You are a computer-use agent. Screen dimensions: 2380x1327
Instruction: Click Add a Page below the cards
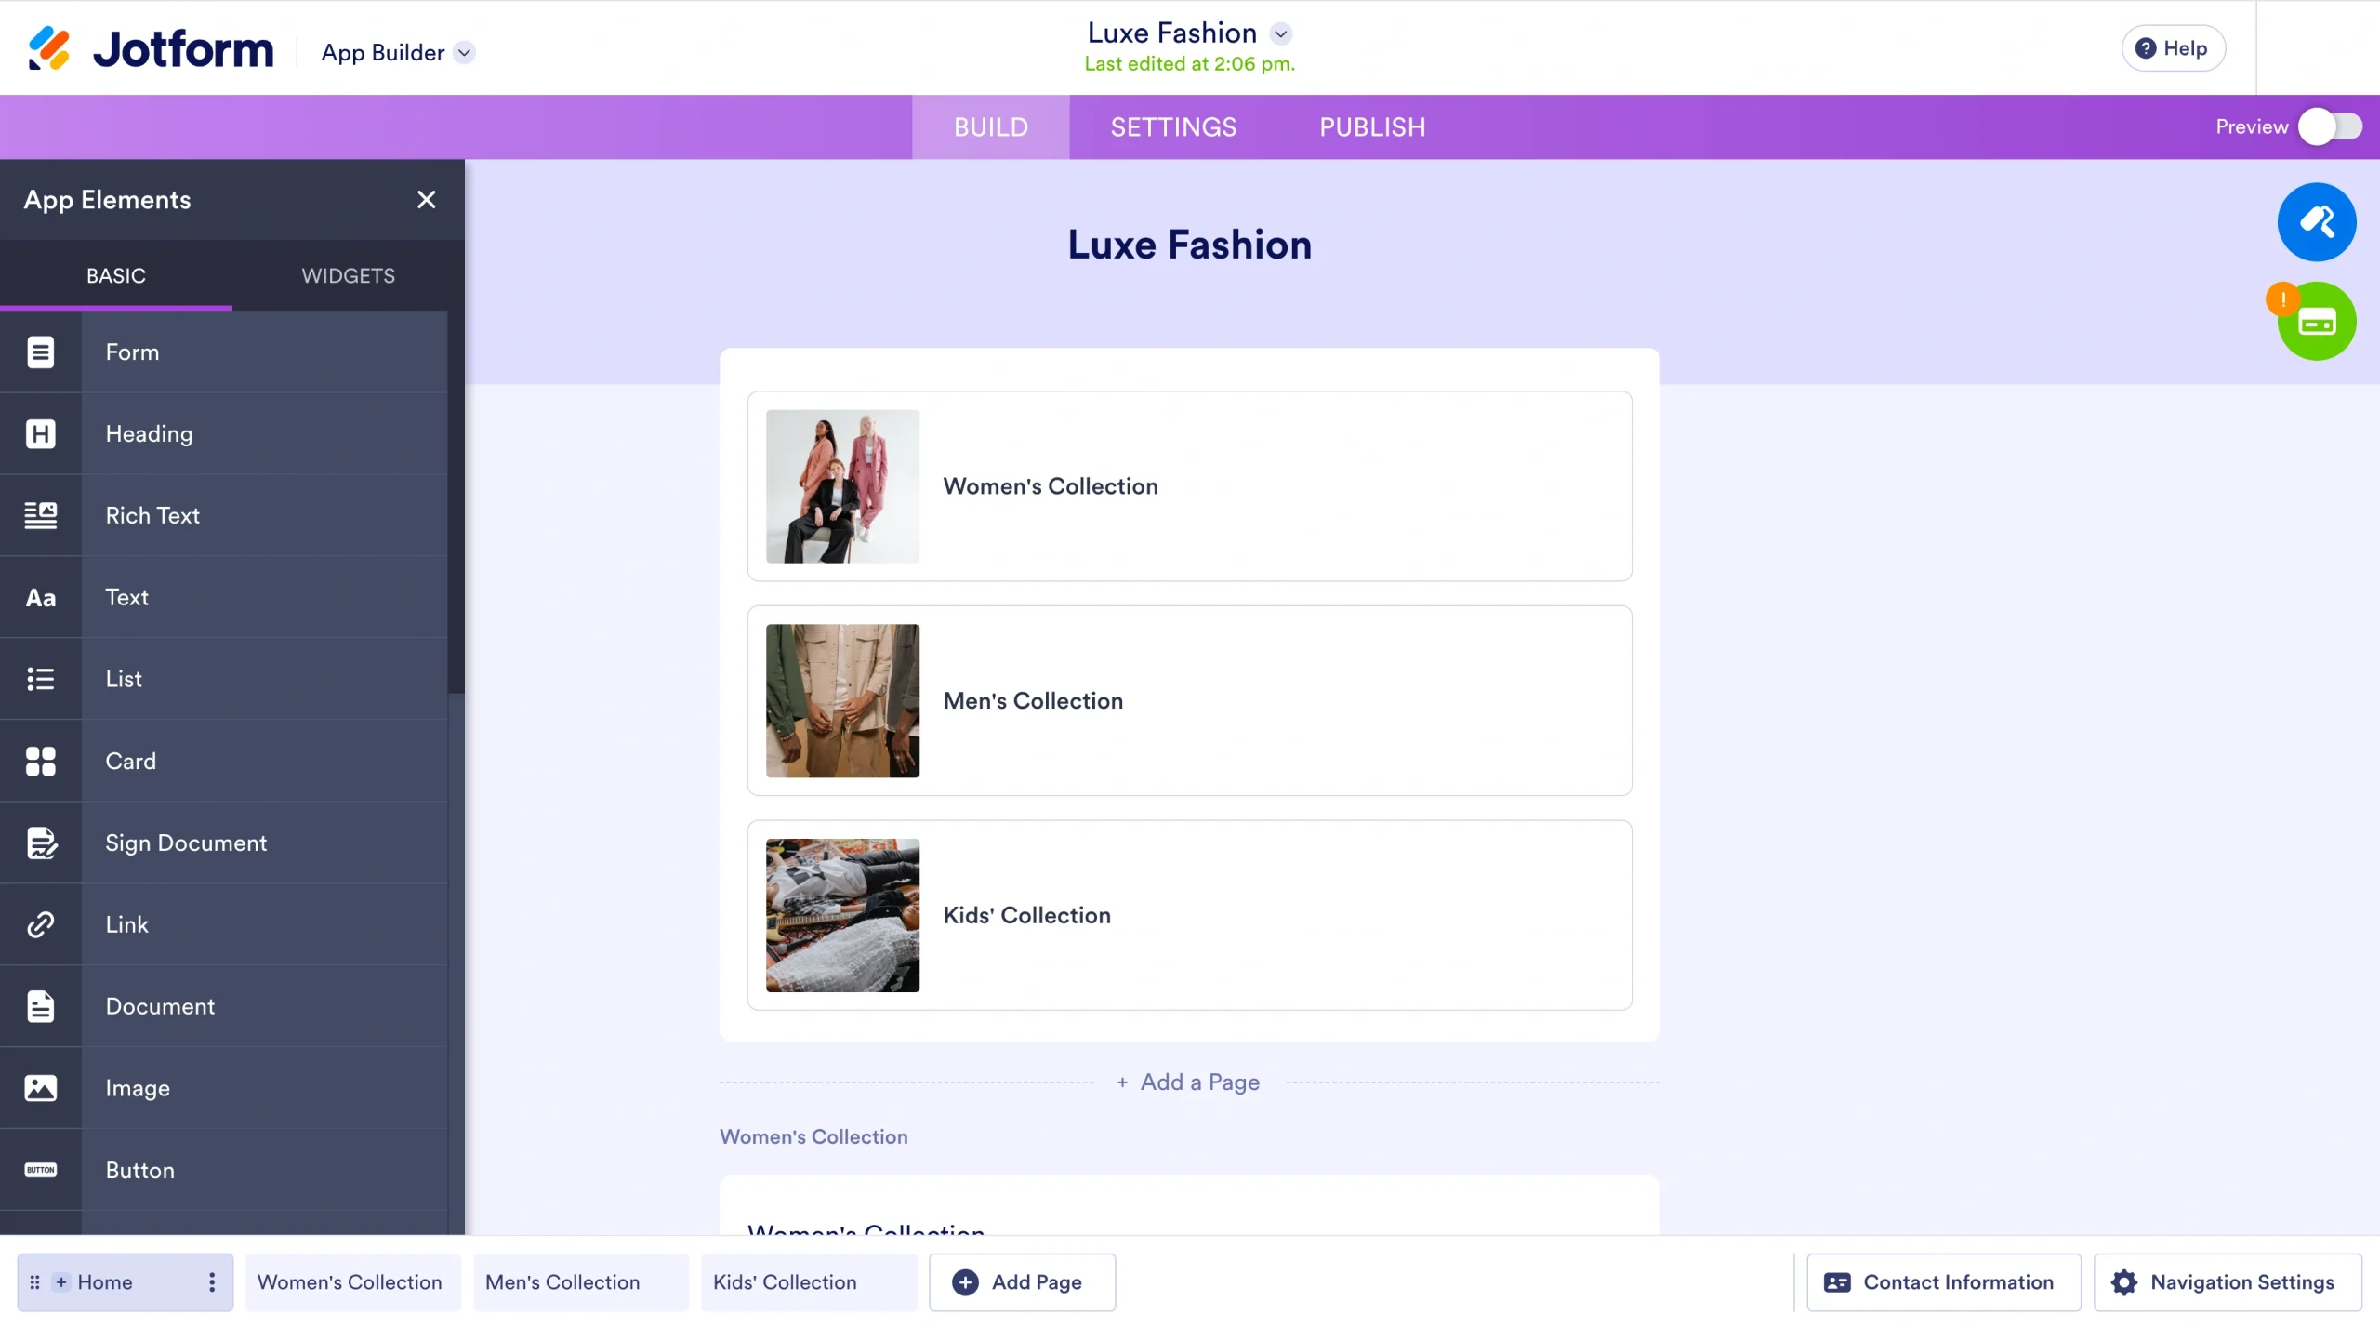pos(1188,1081)
